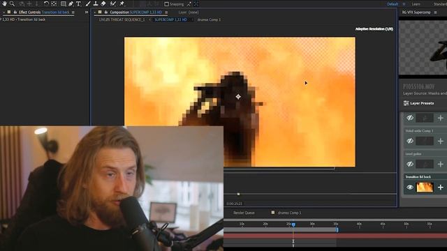447x251 pixels.
Task: Toggle the Effect Controls panel lock icon
Action: [15, 13]
